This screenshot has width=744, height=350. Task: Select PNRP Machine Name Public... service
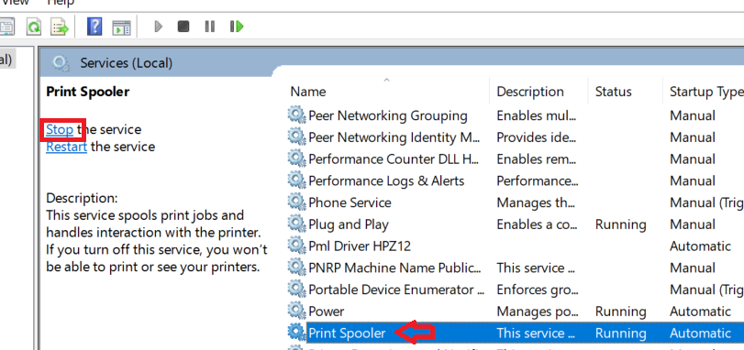pos(394,268)
